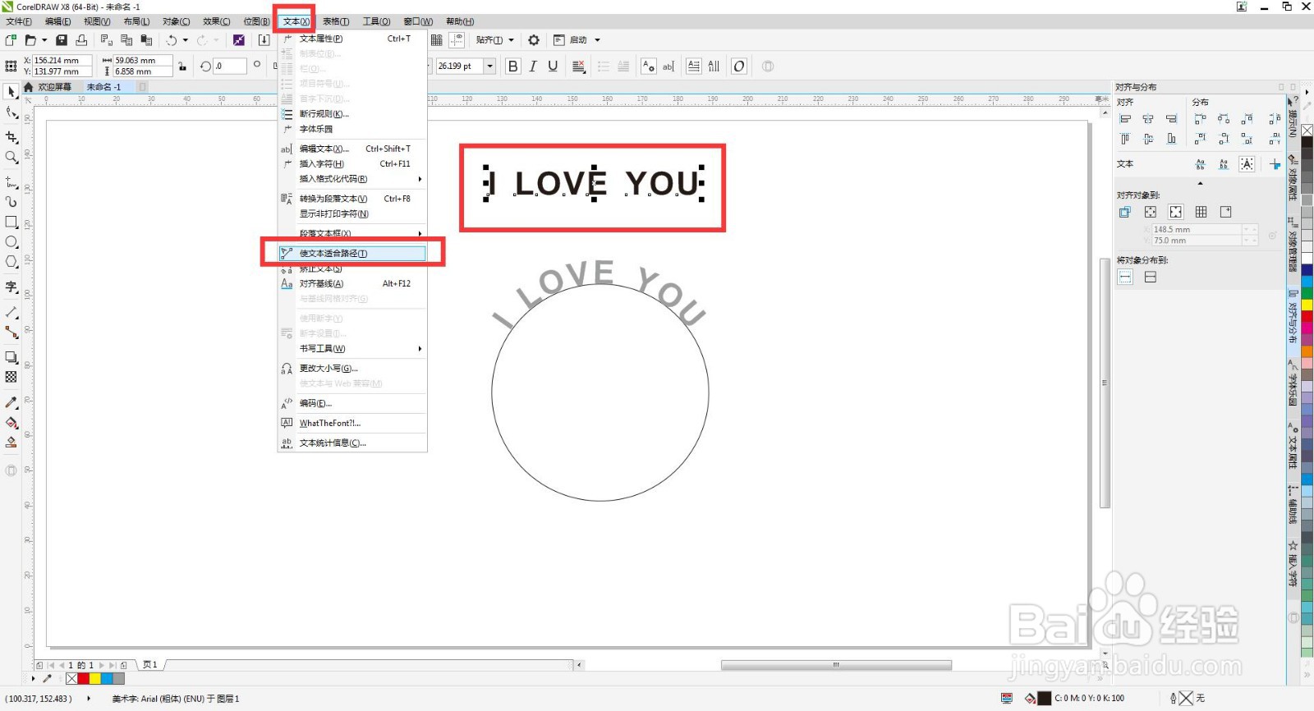Expand 段落文本框 submenu

click(x=352, y=233)
